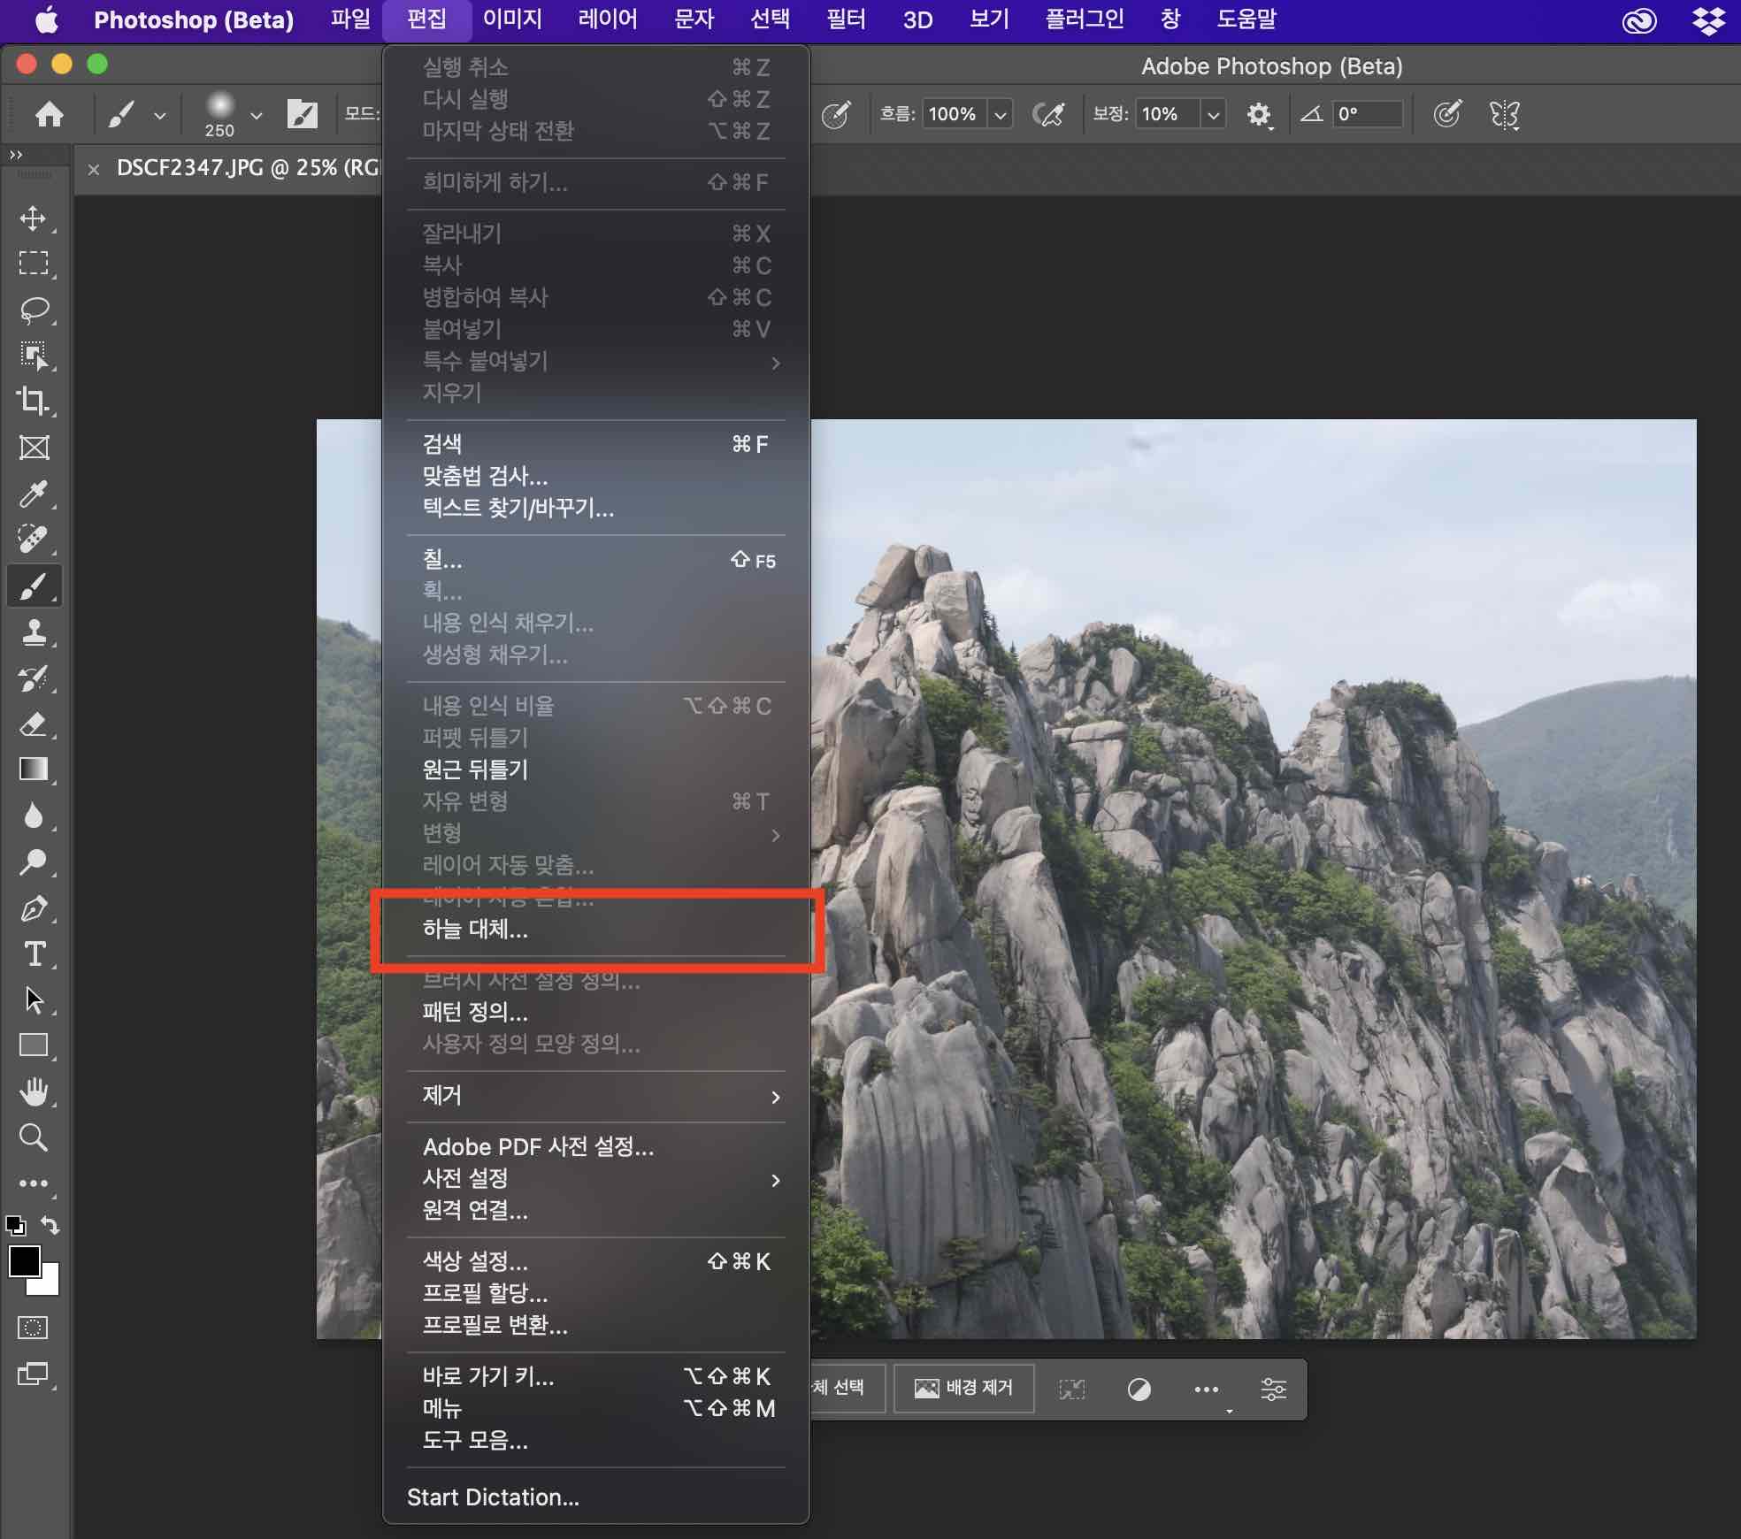Select the Clone Stamp tool
The height and width of the screenshot is (1539, 1741).
click(34, 632)
